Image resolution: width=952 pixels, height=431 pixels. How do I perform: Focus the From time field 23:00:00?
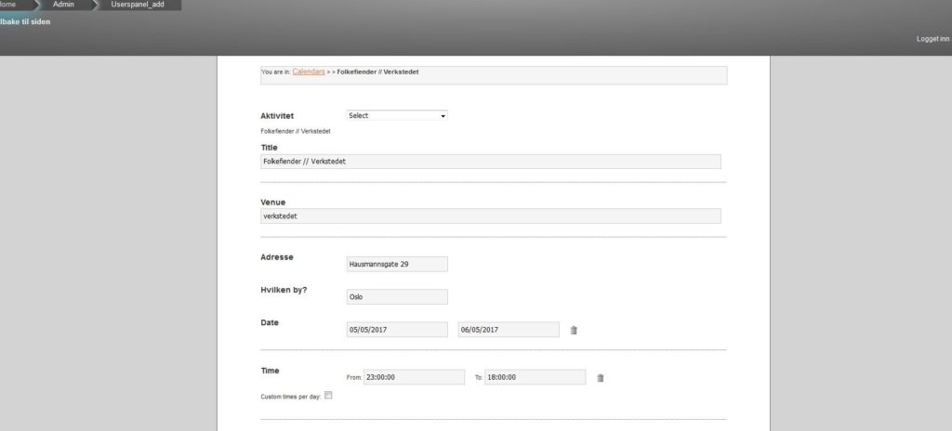click(x=414, y=377)
